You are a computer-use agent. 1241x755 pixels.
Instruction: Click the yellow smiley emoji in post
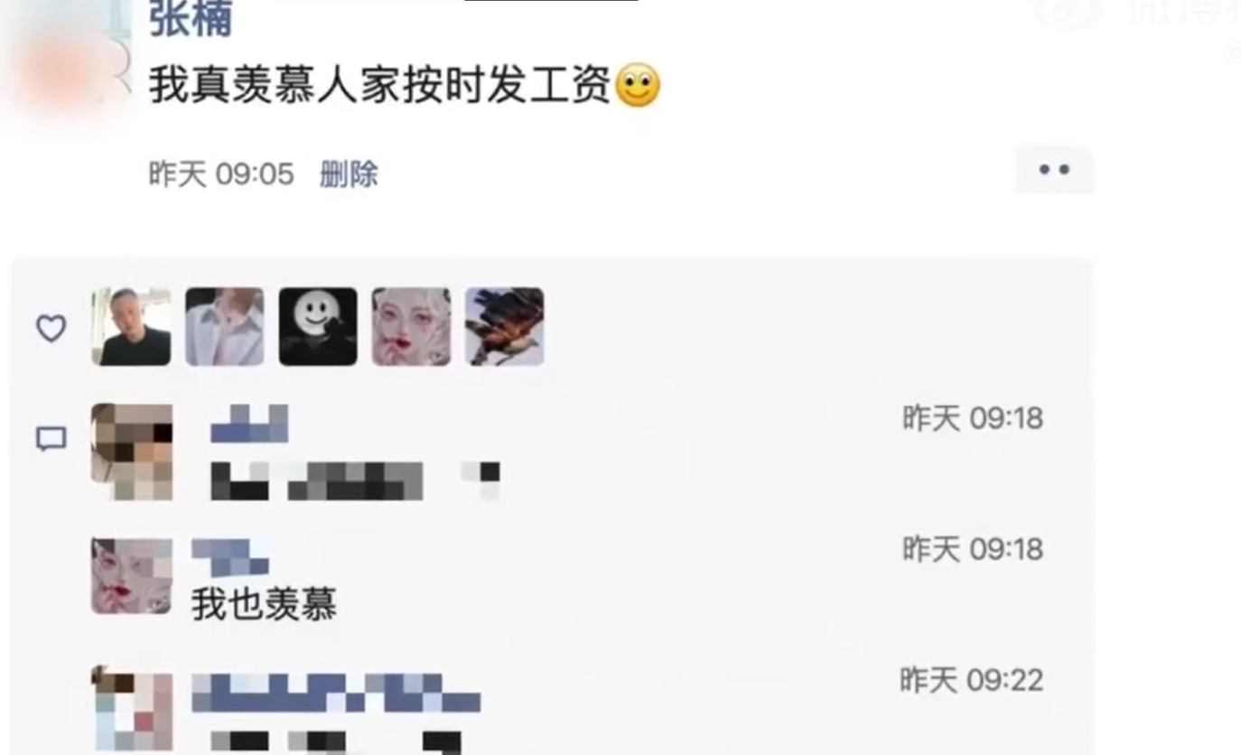point(638,86)
